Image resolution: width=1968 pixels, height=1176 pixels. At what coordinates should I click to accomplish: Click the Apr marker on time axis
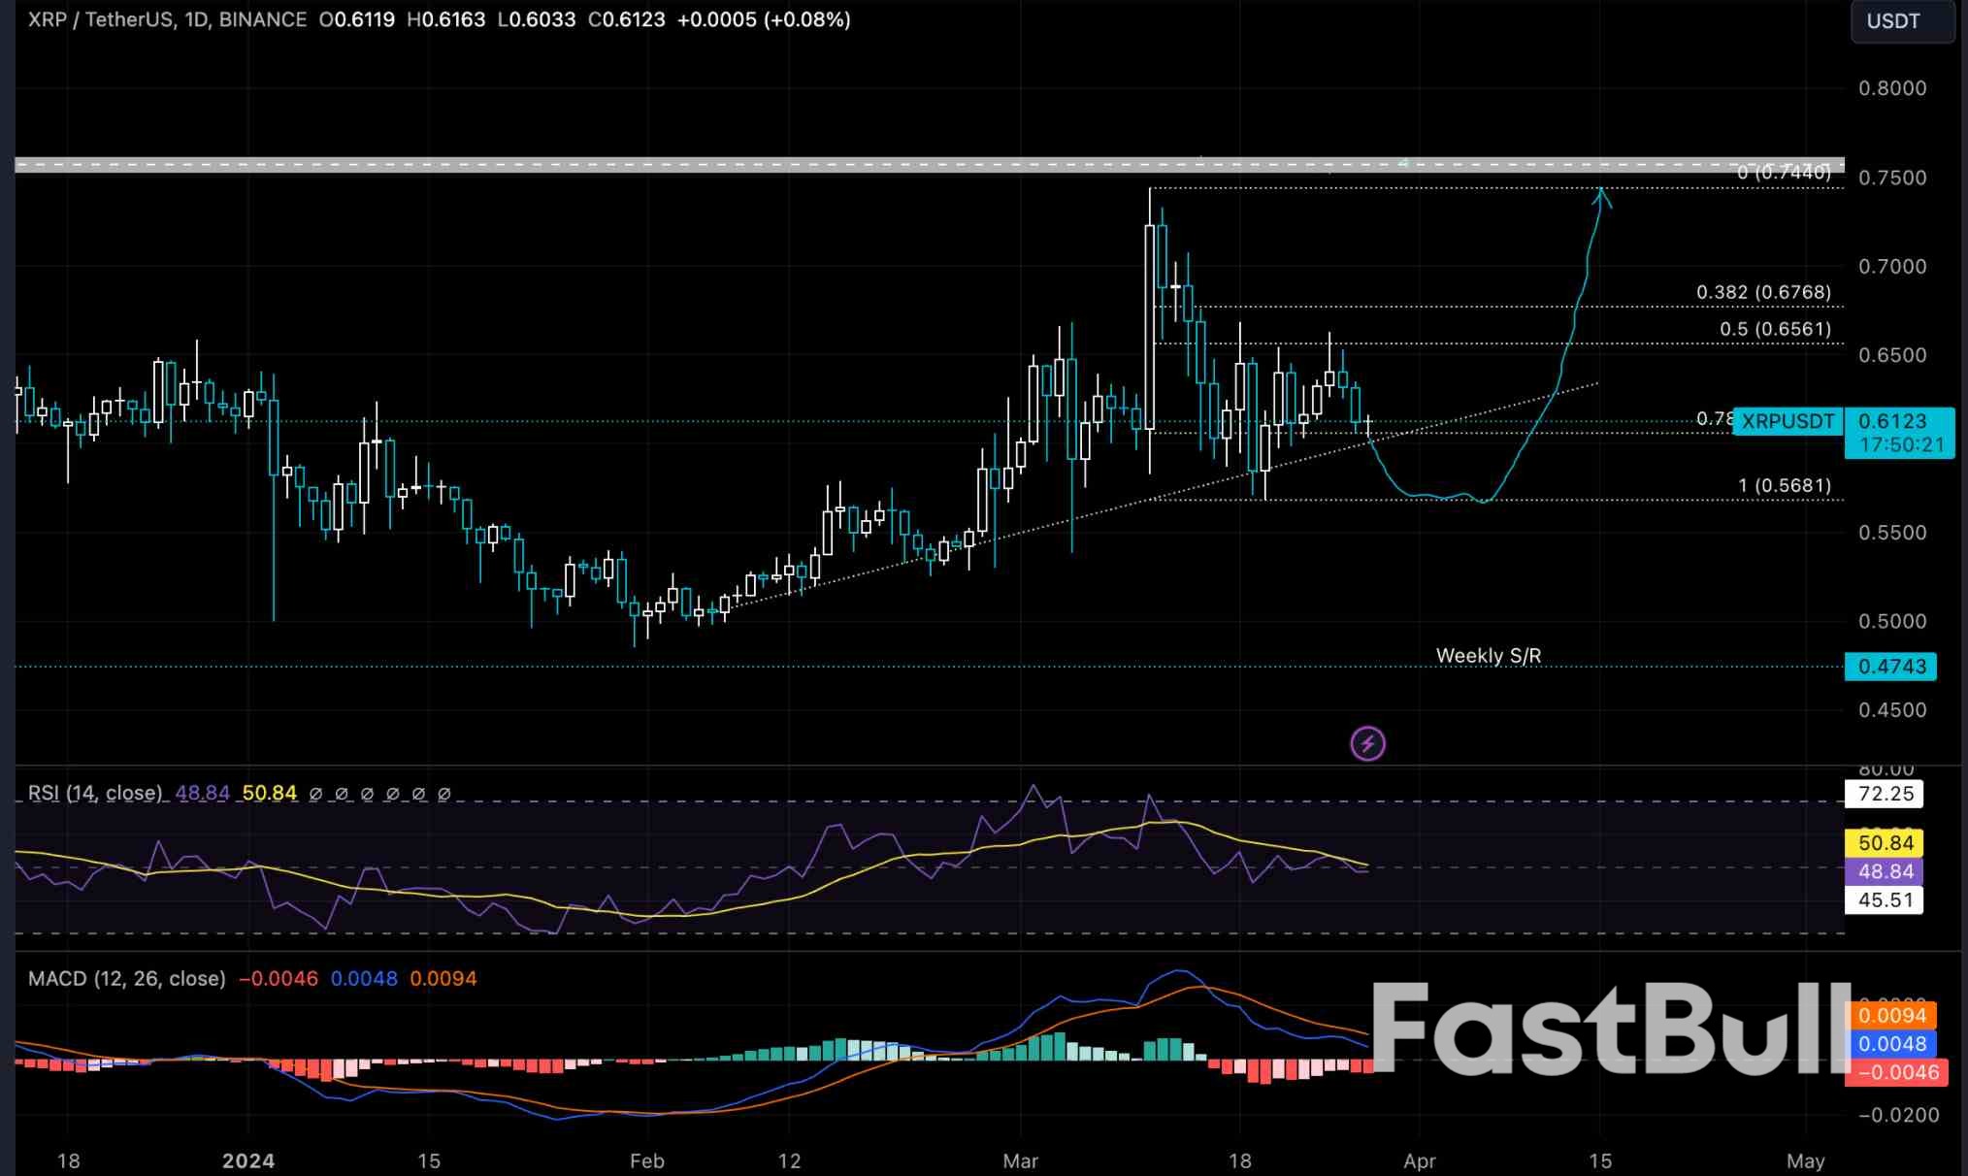tap(1419, 1160)
